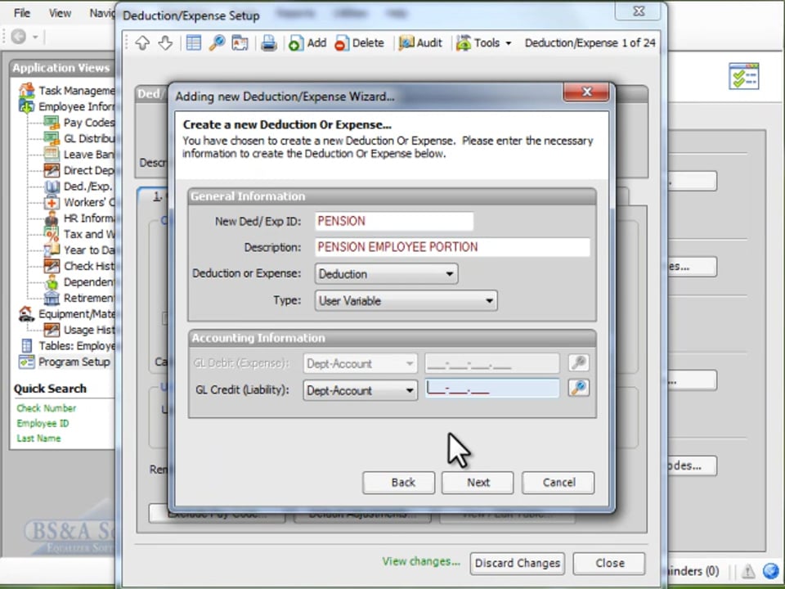The width and height of the screenshot is (785, 589).
Task: Open Check History tree item
Action: pos(79,266)
